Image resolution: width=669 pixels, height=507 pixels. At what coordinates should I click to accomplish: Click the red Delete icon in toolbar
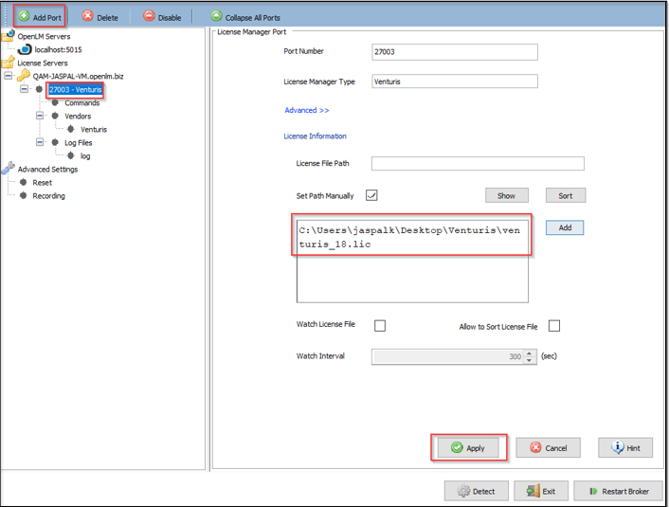click(88, 17)
